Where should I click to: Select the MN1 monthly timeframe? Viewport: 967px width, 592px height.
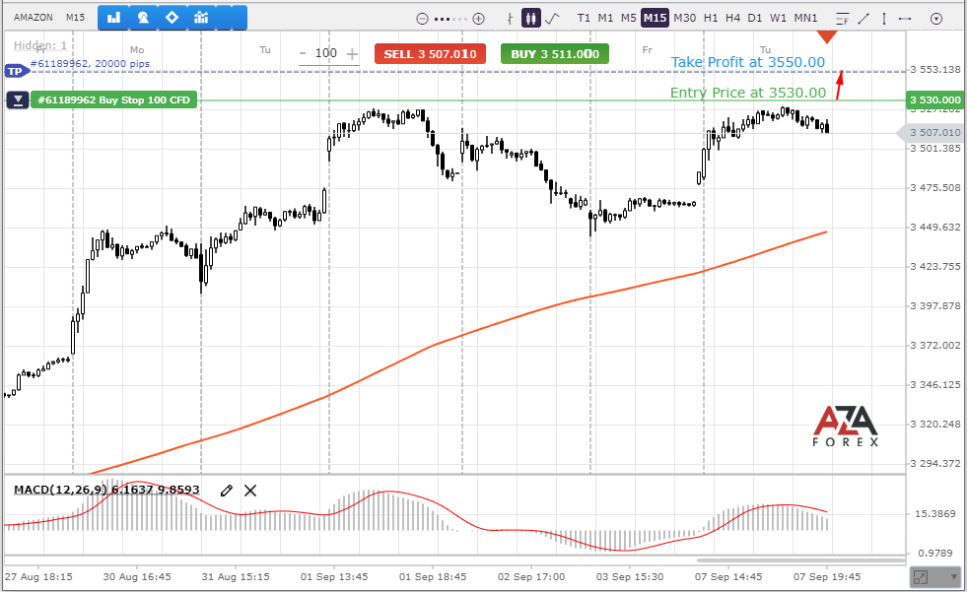point(805,18)
